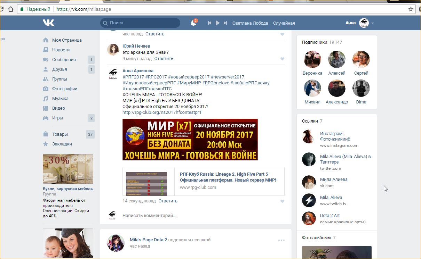The image size is (421, 259).
Task: Reply to Юрий Нечаев's comment
Action: (164, 59)
